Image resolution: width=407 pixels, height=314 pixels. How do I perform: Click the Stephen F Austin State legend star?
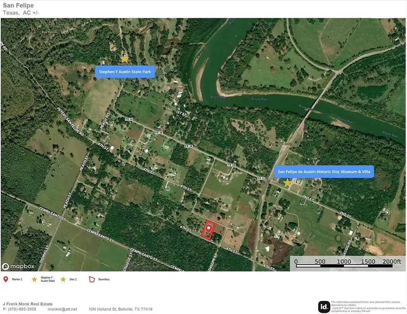coord(34,279)
